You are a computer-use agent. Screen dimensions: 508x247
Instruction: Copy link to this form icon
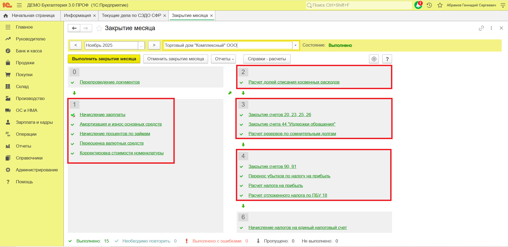tap(481, 28)
